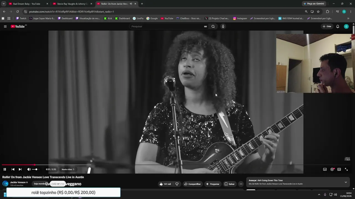The width and height of the screenshot is (355, 199).
Task: Open the tab search dropdown arrow
Action: [x=4, y=4]
